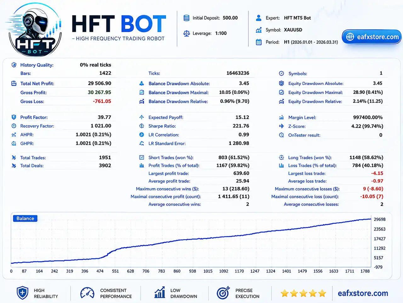
Task: Click the Period calendar icon
Action: (259, 42)
